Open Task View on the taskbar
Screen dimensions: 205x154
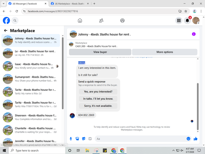(78, 151)
